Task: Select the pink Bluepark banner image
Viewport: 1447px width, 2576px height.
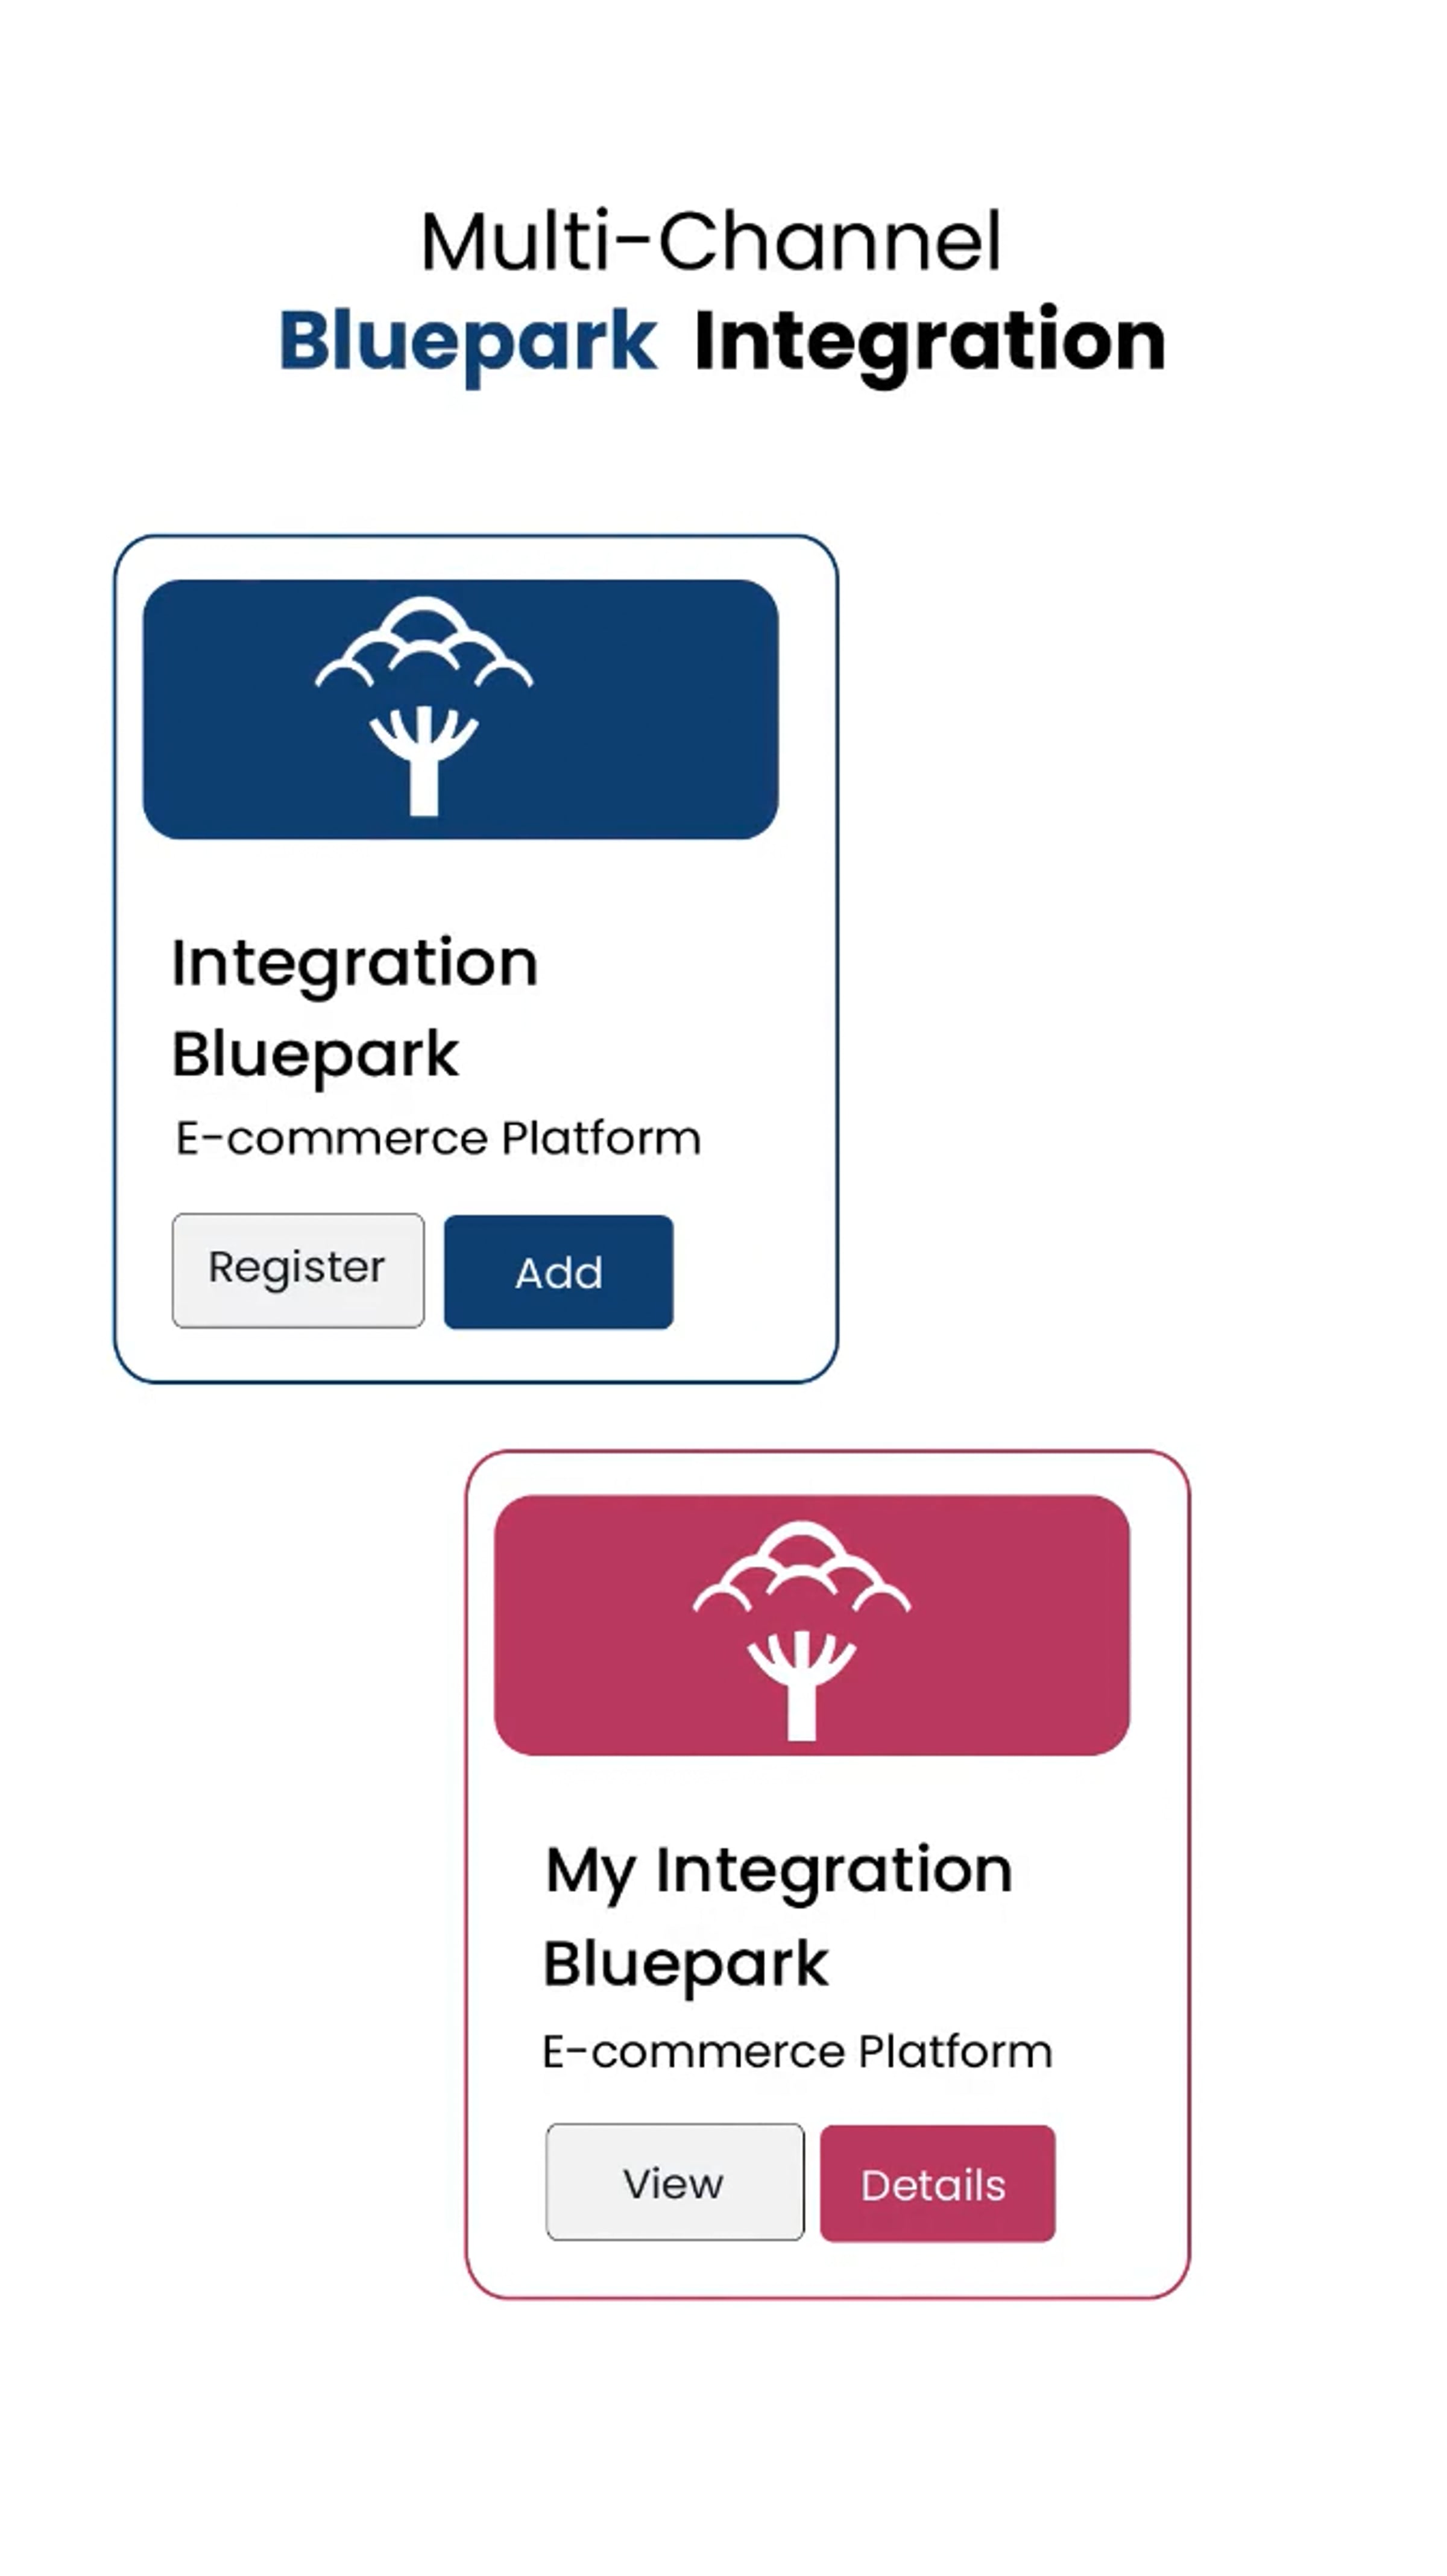Action: (x=812, y=1625)
